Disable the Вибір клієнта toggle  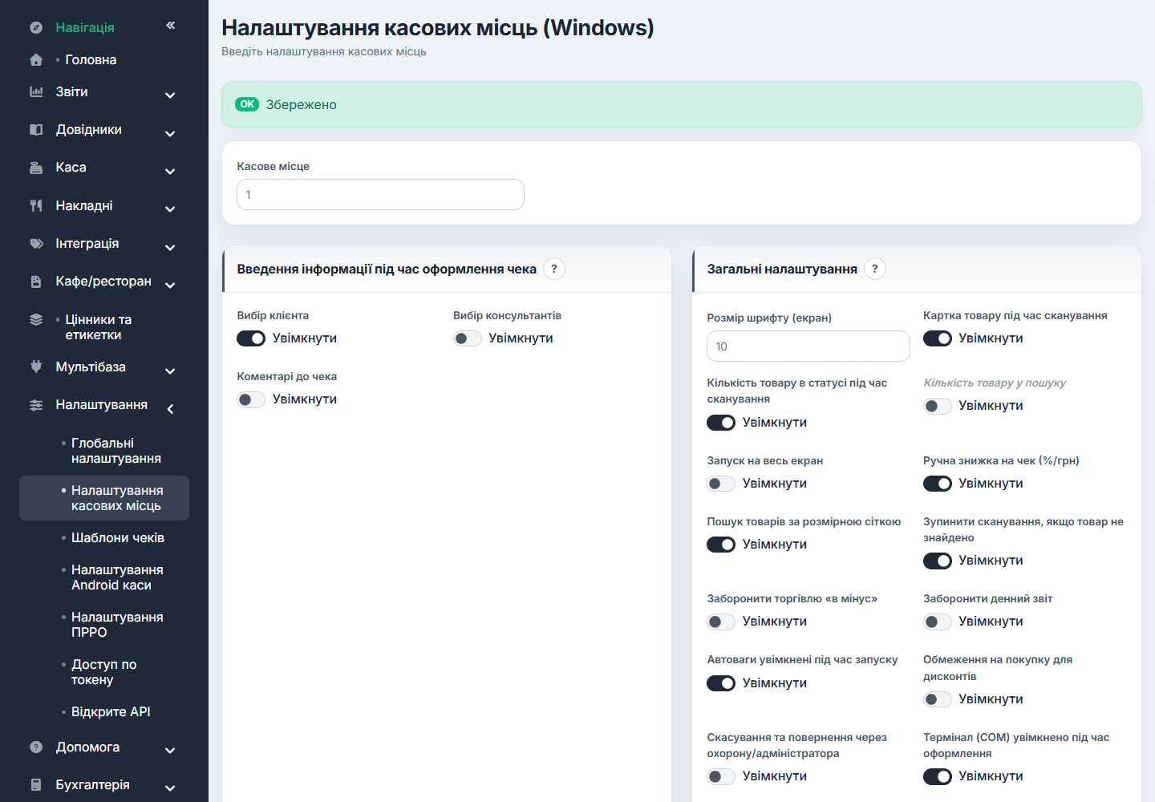click(x=251, y=338)
